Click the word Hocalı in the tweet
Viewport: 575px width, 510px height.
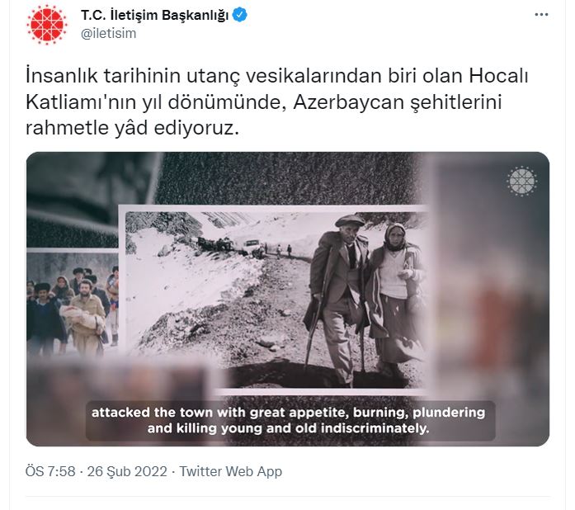tap(499, 76)
